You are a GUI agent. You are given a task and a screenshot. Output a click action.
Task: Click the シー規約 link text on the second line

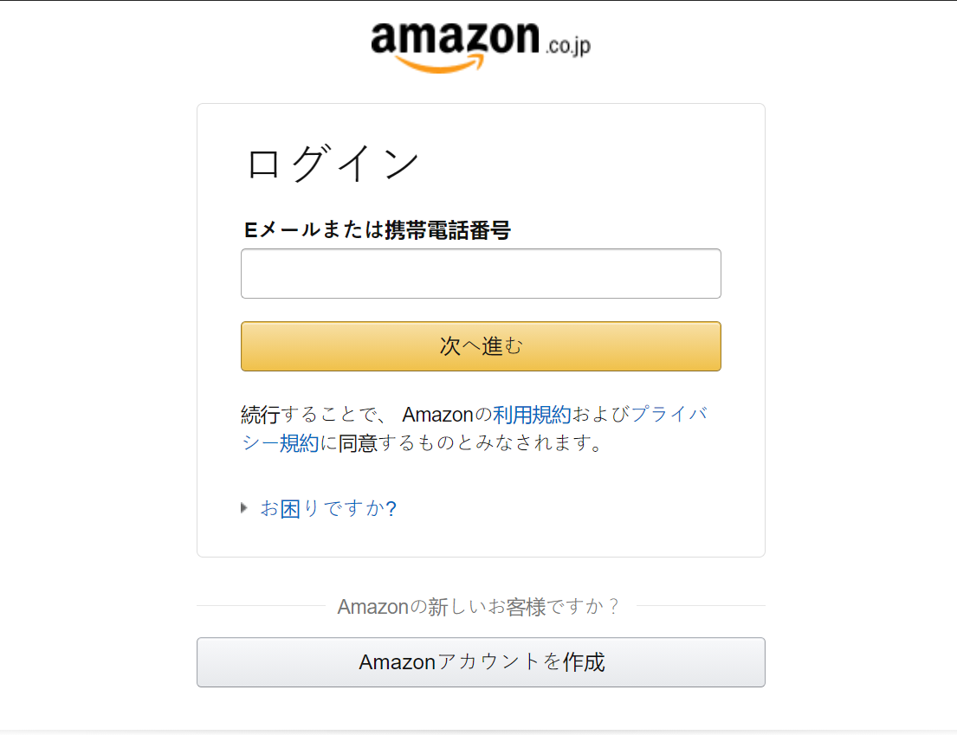click(280, 443)
